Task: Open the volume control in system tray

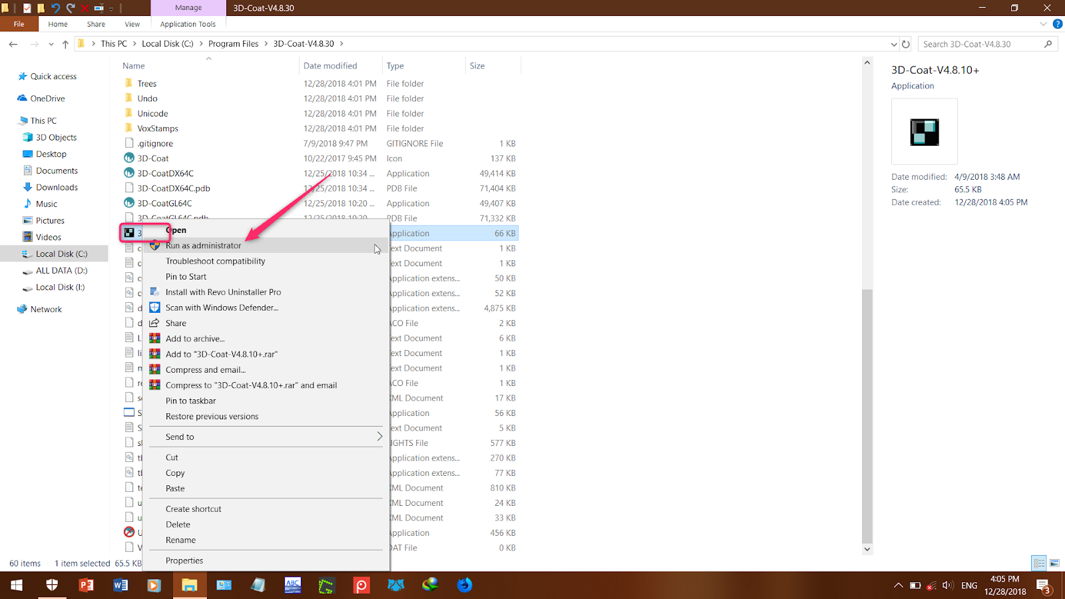Action: pos(948,586)
